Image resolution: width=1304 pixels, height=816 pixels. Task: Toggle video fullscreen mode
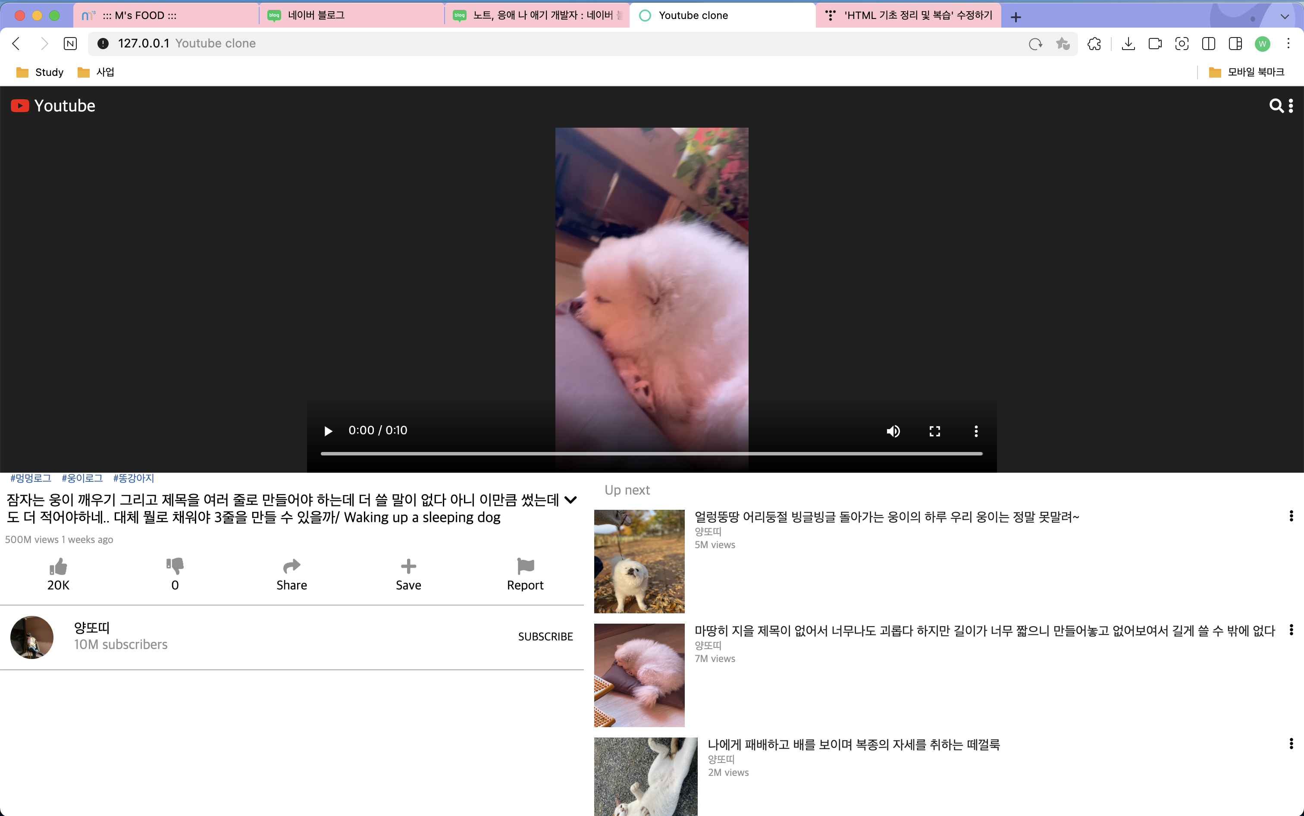point(934,431)
